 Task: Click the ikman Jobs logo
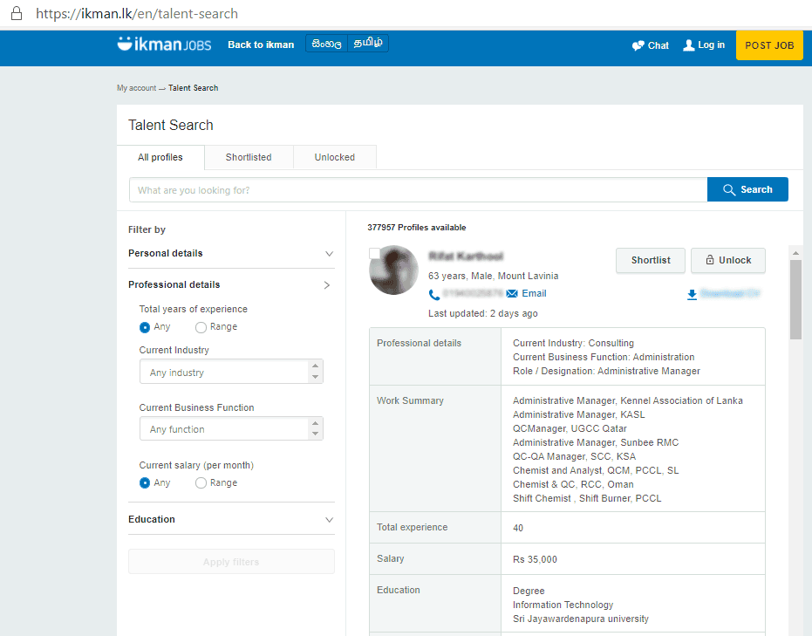(x=164, y=44)
